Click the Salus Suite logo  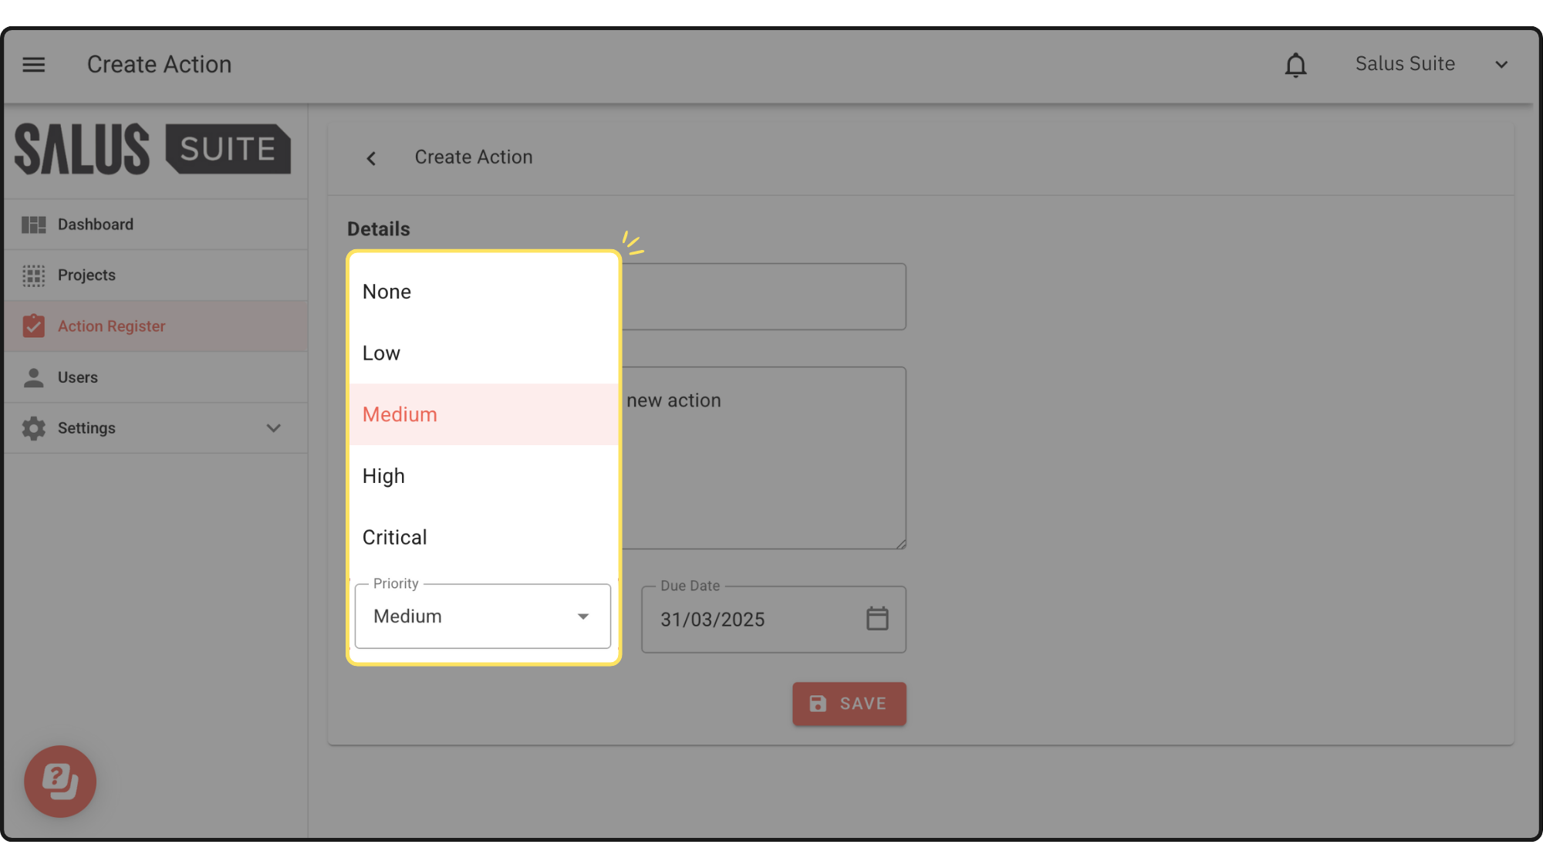click(x=153, y=149)
